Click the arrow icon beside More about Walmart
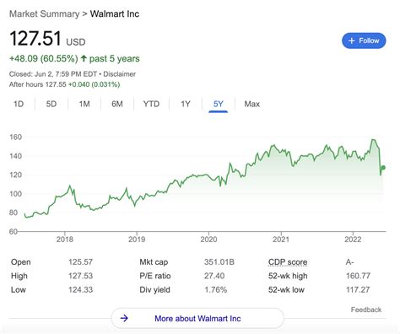 (124, 318)
